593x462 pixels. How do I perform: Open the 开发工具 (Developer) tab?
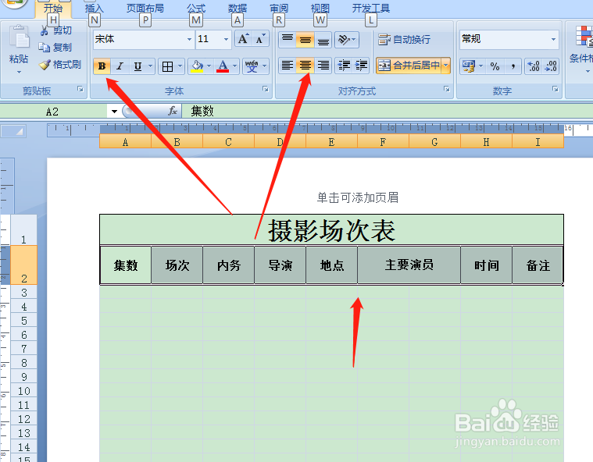click(x=370, y=9)
